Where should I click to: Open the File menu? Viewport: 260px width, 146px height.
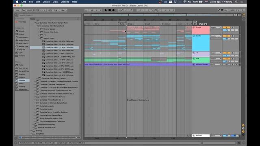31,2
